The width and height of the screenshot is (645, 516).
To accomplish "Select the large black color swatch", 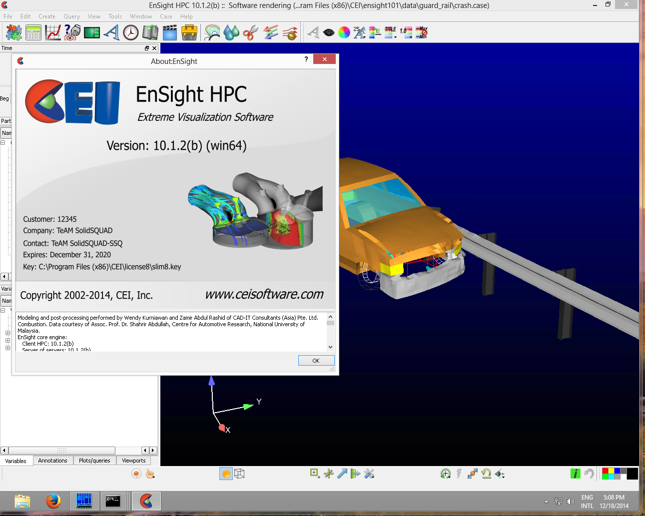I will 633,474.
